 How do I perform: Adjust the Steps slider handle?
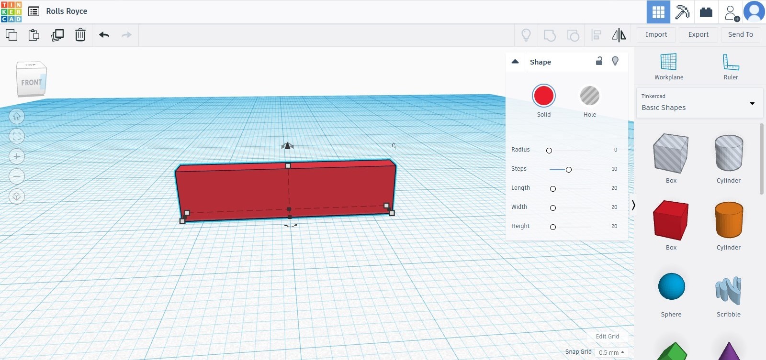[x=569, y=170]
